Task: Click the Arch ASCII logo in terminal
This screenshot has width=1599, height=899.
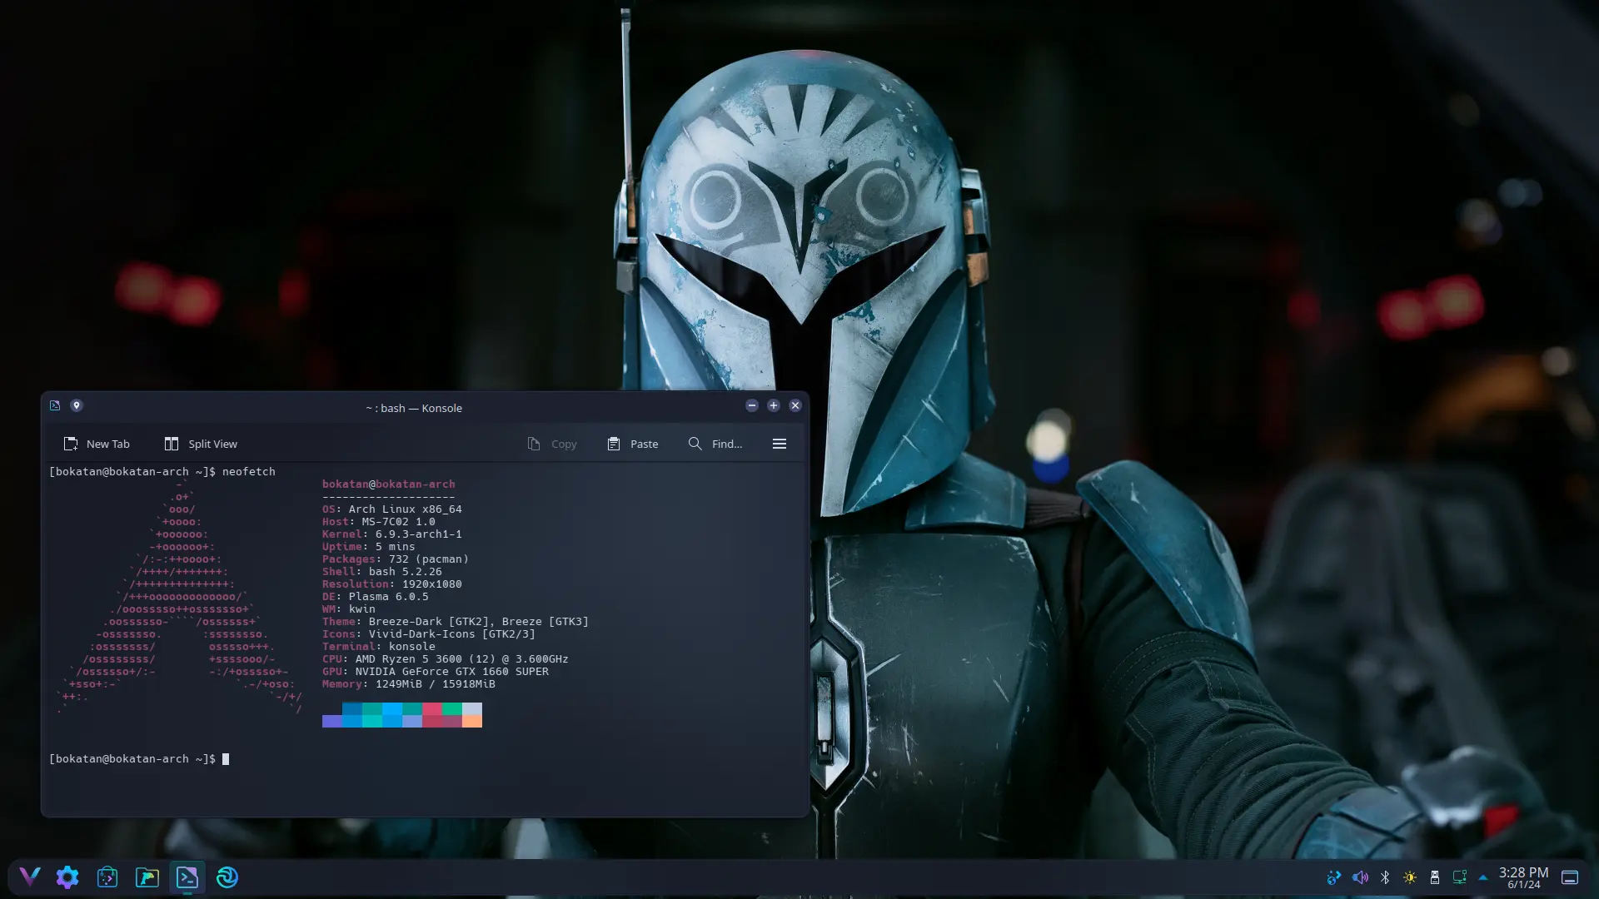Action: pos(179,597)
